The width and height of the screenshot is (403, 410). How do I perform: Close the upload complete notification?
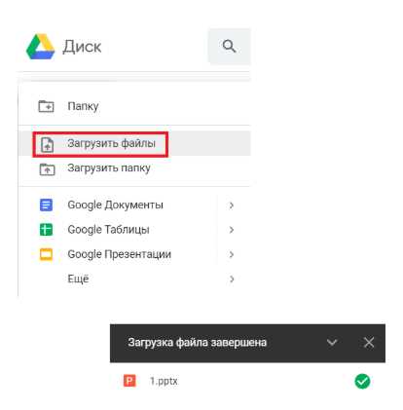click(x=369, y=343)
